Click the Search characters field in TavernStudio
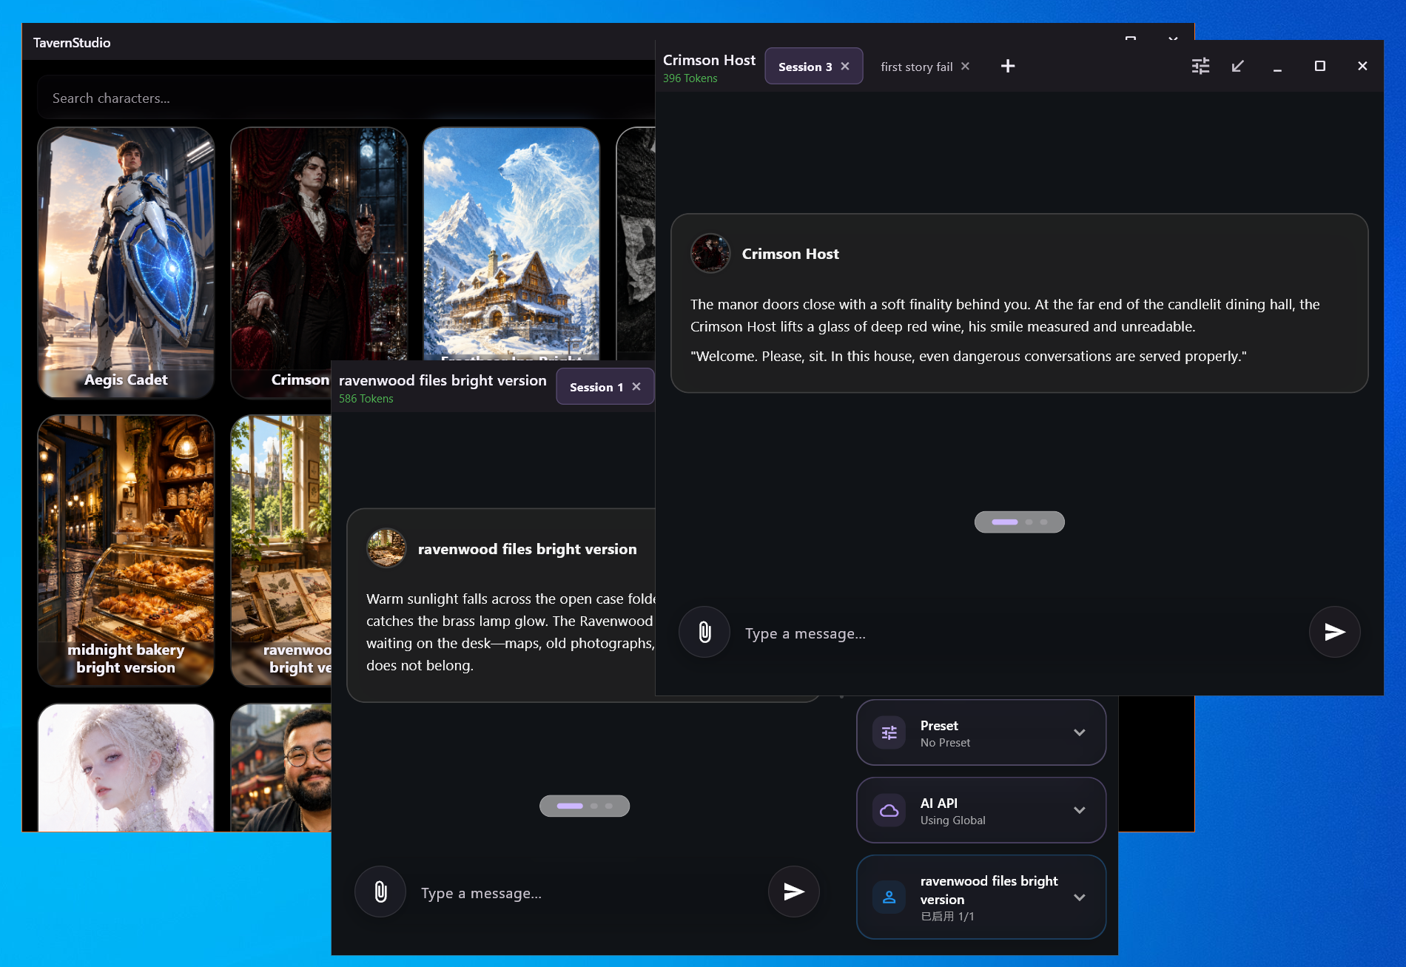1406x967 pixels. 348,98
